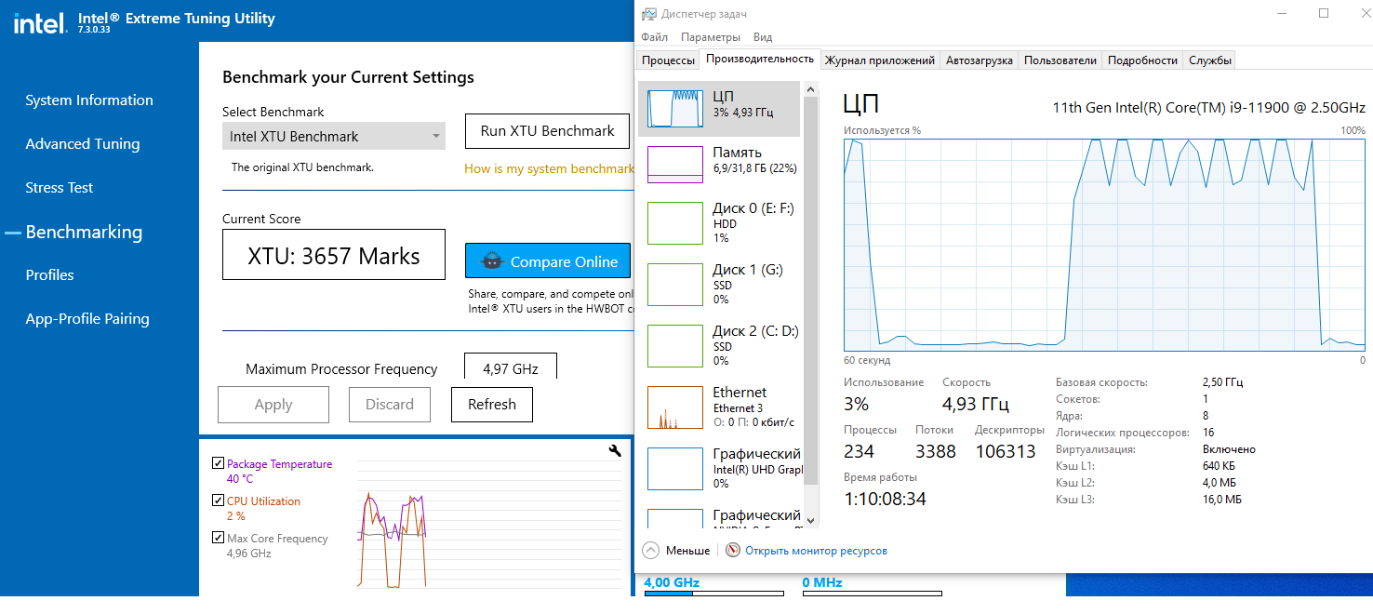Click the Intel logo in header
The height and width of the screenshot is (614, 1373).
pyautogui.click(x=38, y=22)
